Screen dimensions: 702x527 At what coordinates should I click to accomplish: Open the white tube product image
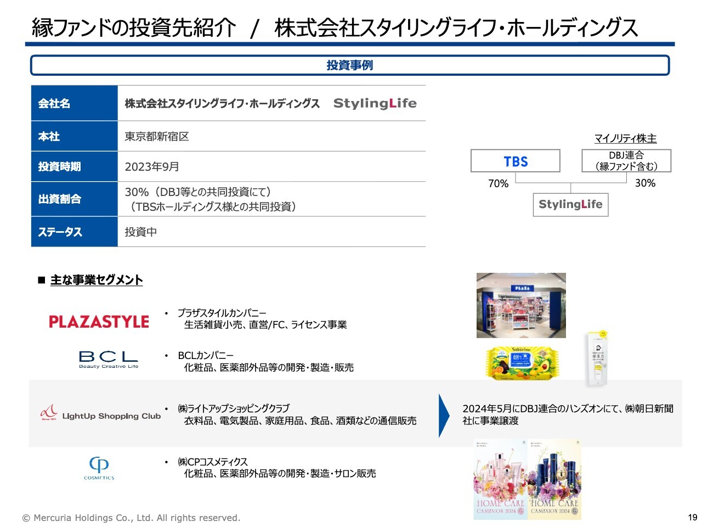pos(597,359)
